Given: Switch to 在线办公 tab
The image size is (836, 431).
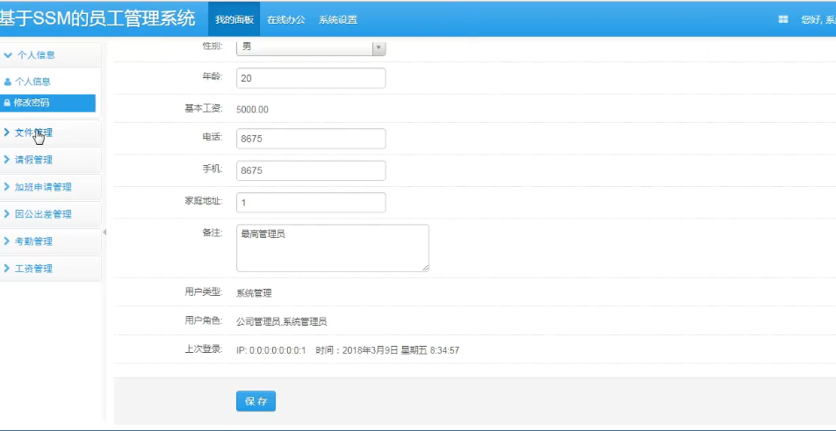Looking at the screenshot, I should click(285, 19).
